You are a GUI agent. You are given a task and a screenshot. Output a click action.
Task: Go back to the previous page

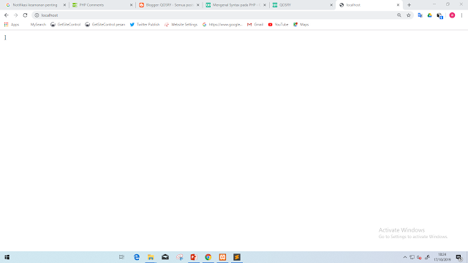coord(7,15)
